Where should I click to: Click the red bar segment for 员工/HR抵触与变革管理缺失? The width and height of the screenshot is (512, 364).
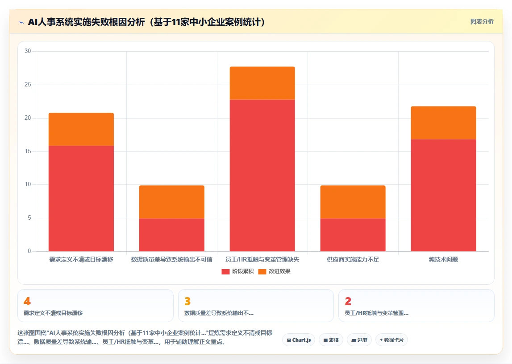tap(262, 176)
